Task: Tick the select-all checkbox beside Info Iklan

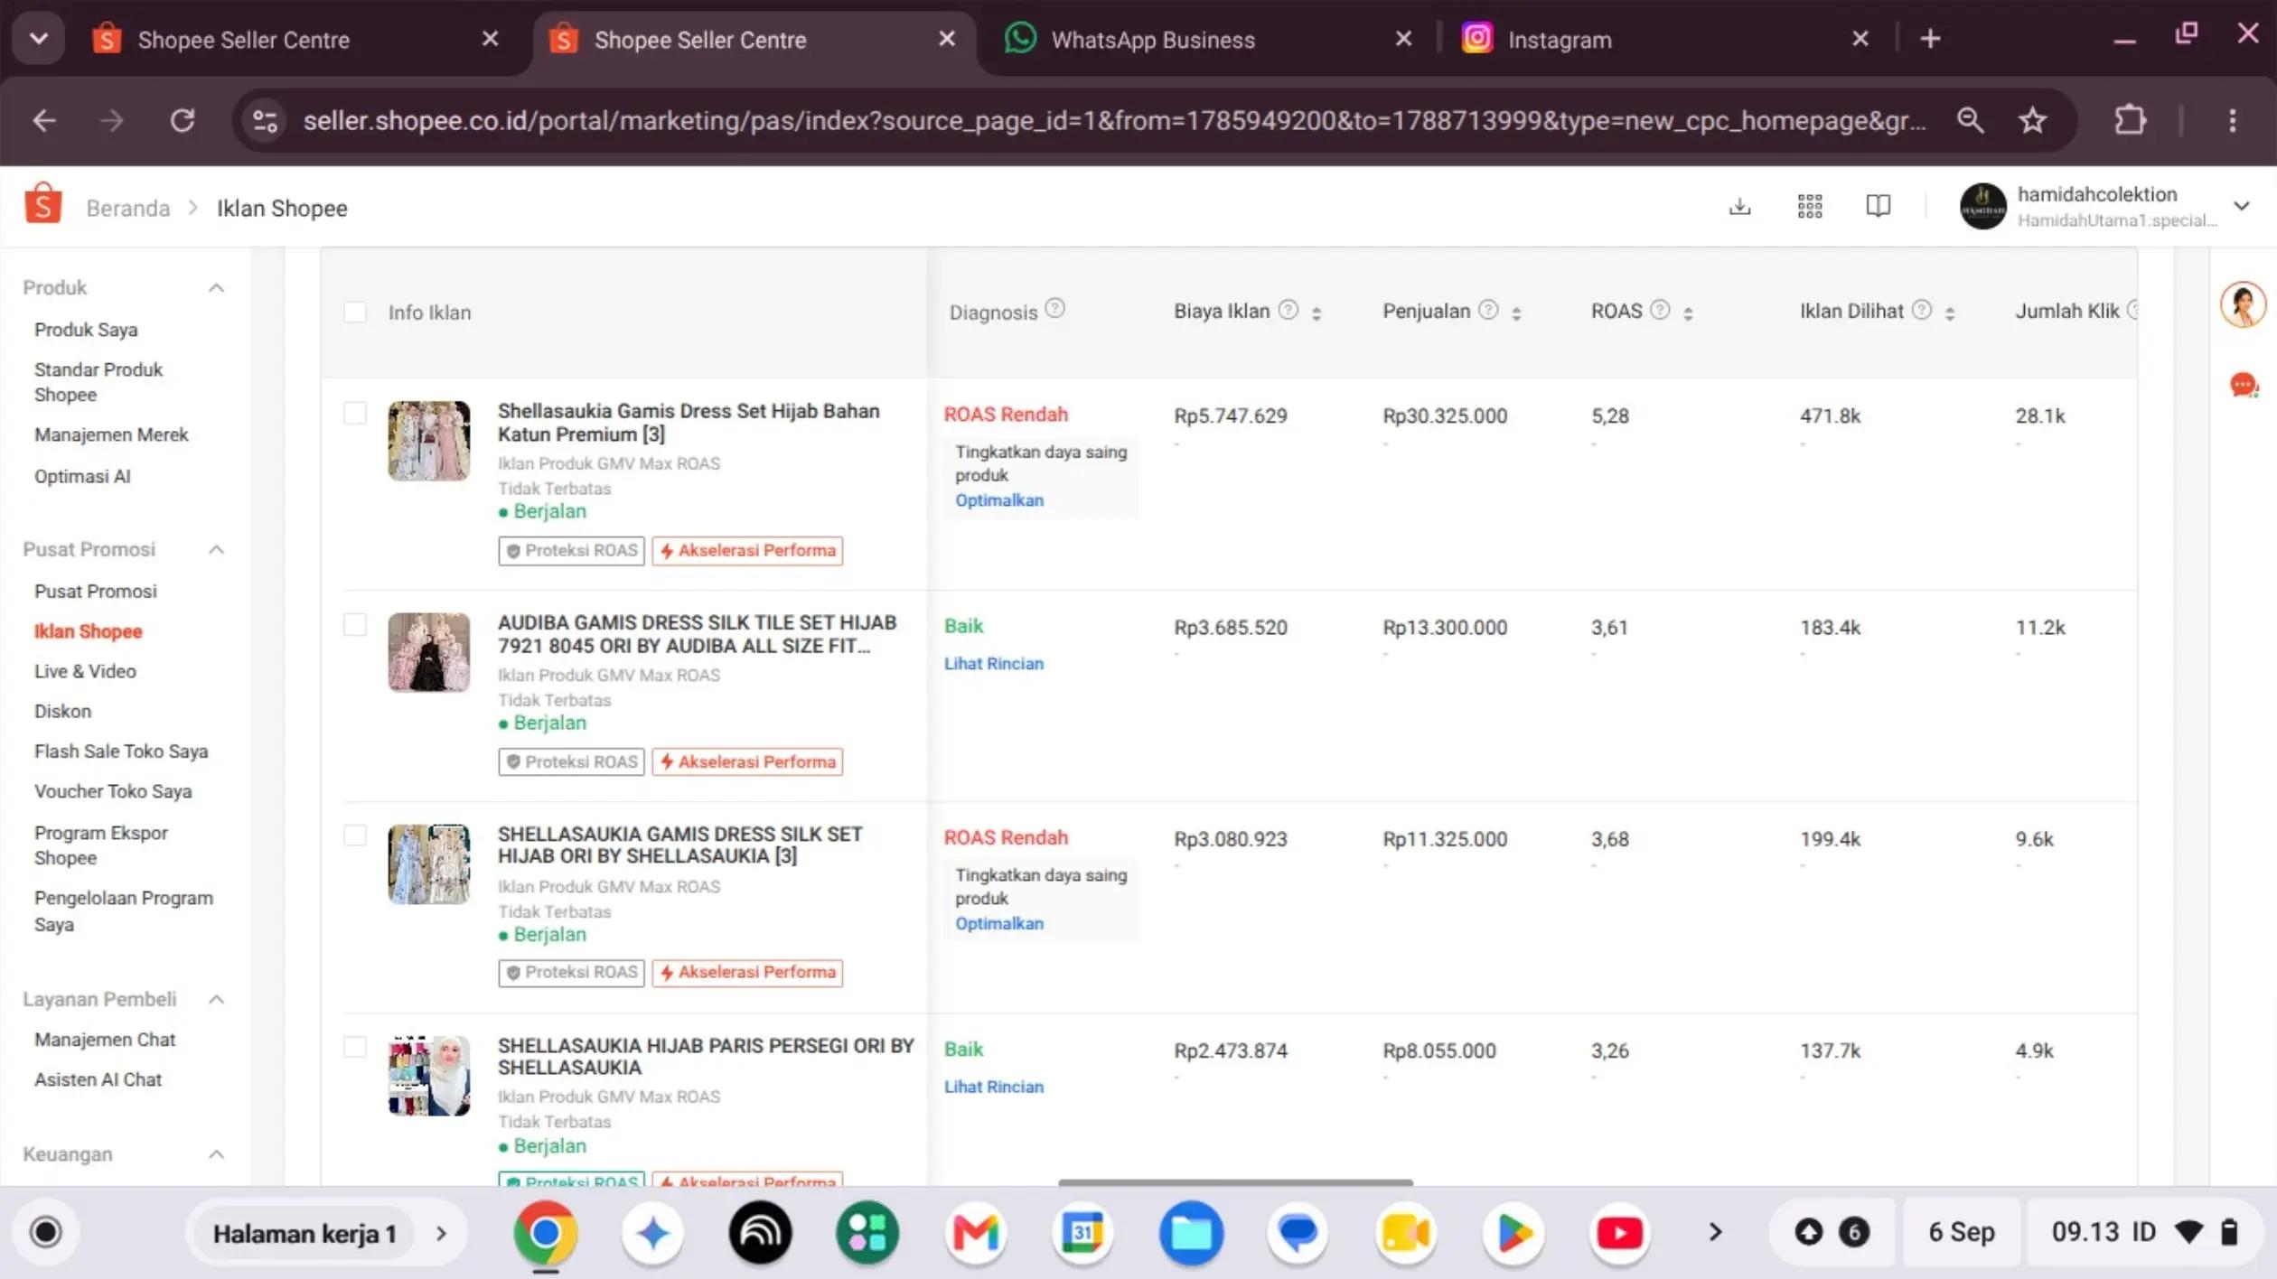Action: pos(355,313)
